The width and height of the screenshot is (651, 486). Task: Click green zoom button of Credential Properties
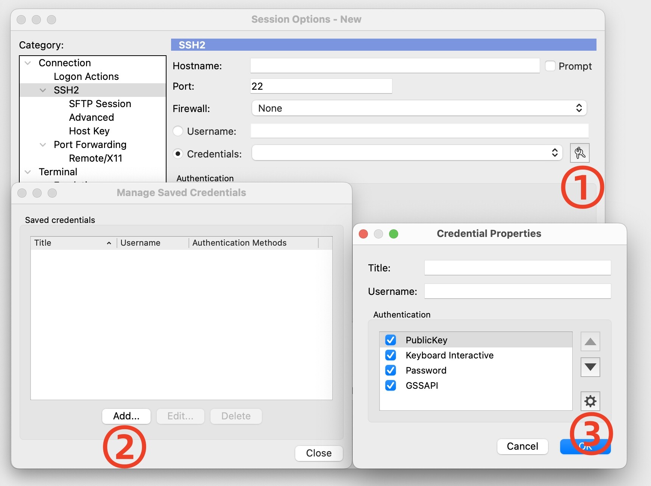(x=394, y=234)
